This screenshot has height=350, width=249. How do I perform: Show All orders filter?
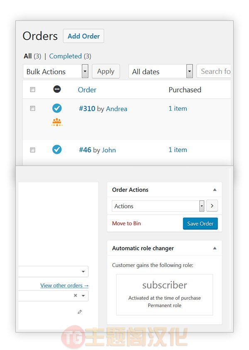tap(28, 56)
